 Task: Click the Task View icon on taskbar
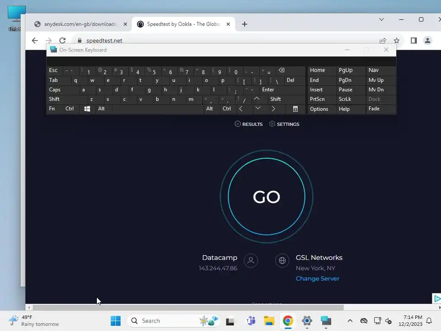coord(230,321)
